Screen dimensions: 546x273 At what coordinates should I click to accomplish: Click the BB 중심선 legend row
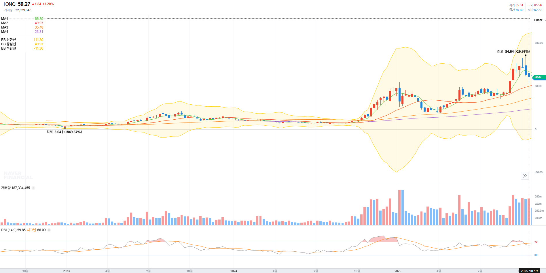click(22, 44)
